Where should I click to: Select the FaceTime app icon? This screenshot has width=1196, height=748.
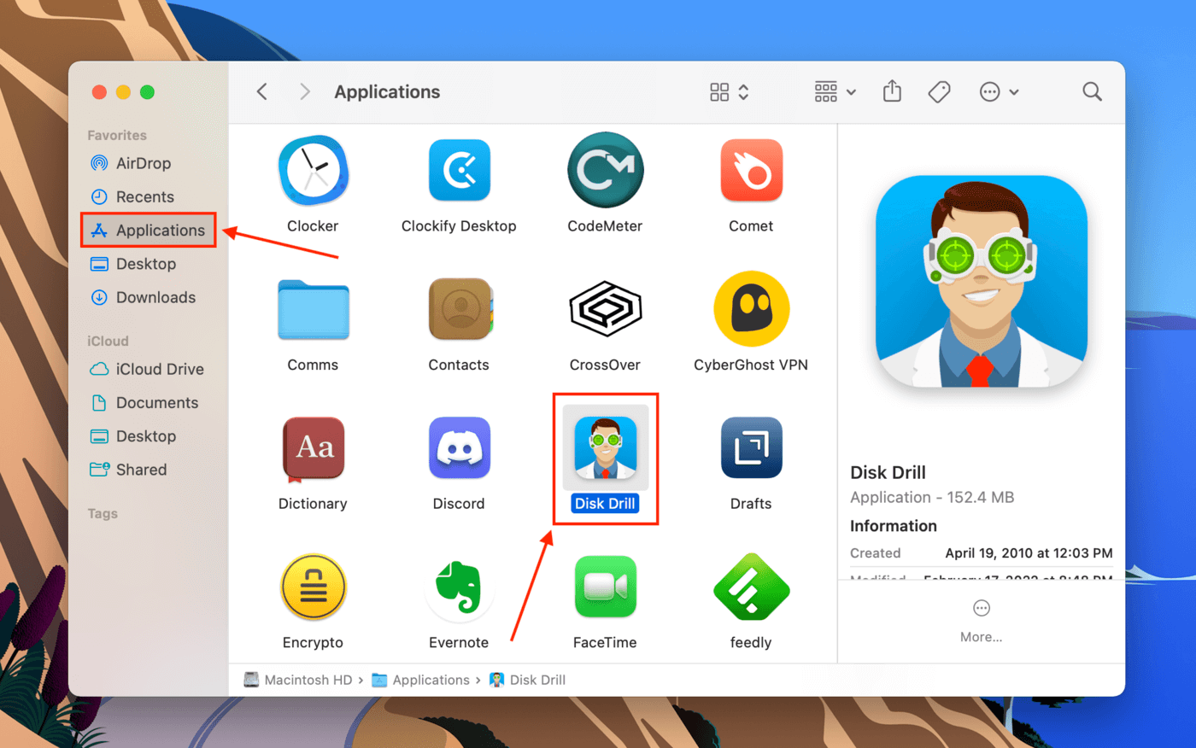point(605,587)
